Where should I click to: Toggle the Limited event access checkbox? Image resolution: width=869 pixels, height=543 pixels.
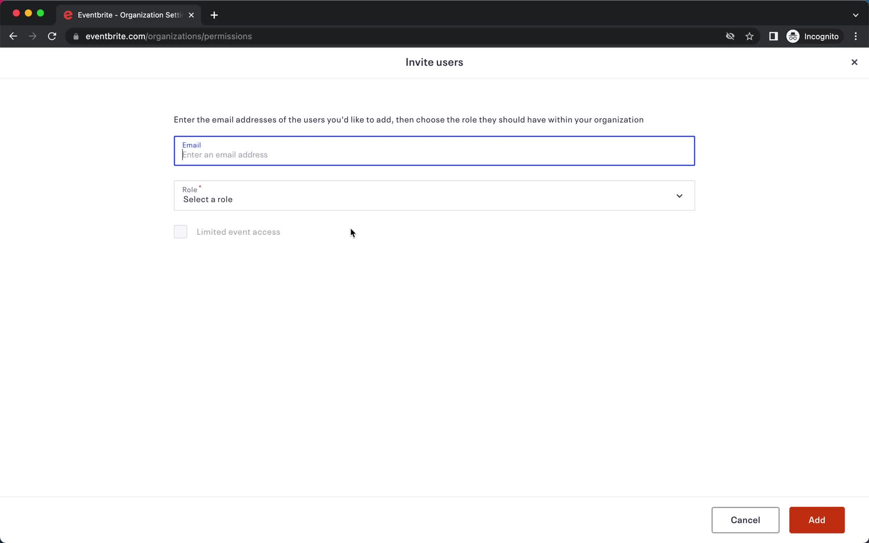click(180, 232)
